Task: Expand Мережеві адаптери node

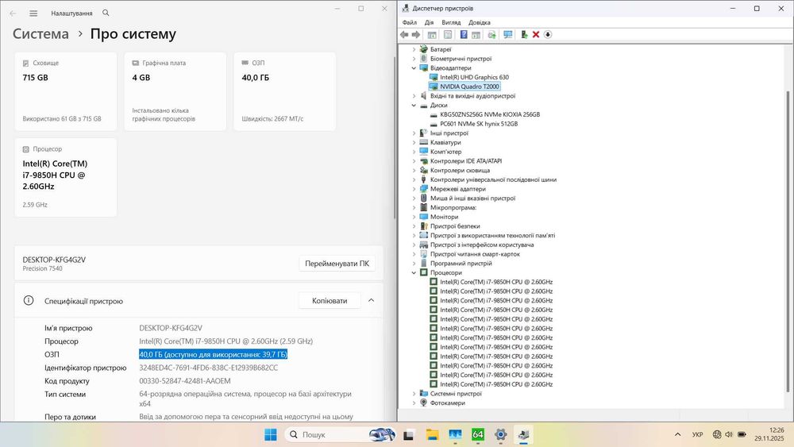Action: tap(414, 189)
